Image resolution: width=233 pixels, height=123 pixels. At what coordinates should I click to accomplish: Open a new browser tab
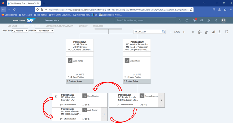44,3
